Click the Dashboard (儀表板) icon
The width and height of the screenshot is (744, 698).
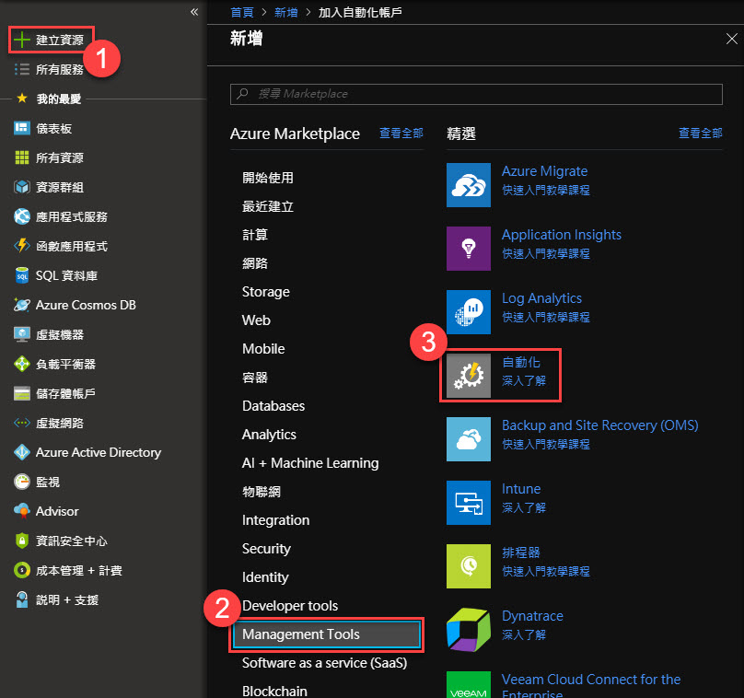click(x=22, y=128)
